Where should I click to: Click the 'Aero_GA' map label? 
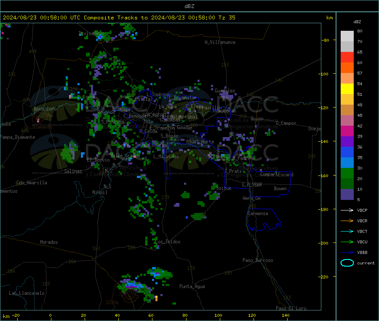coord(252,198)
